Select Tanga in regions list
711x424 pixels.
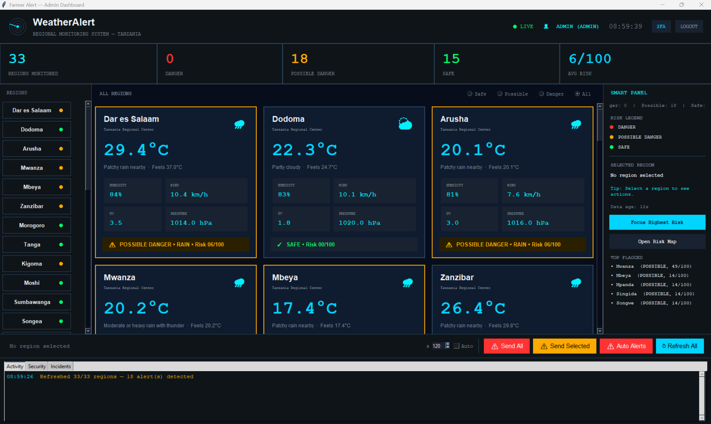coord(37,244)
